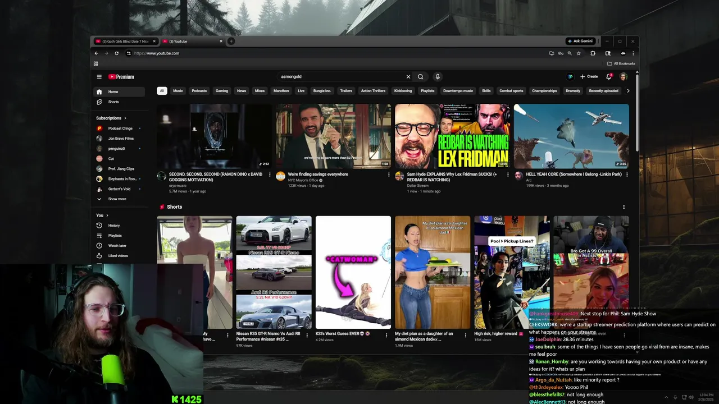Open options for KSI's Worst Guess short
This screenshot has height=404, width=719.
[386, 335]
